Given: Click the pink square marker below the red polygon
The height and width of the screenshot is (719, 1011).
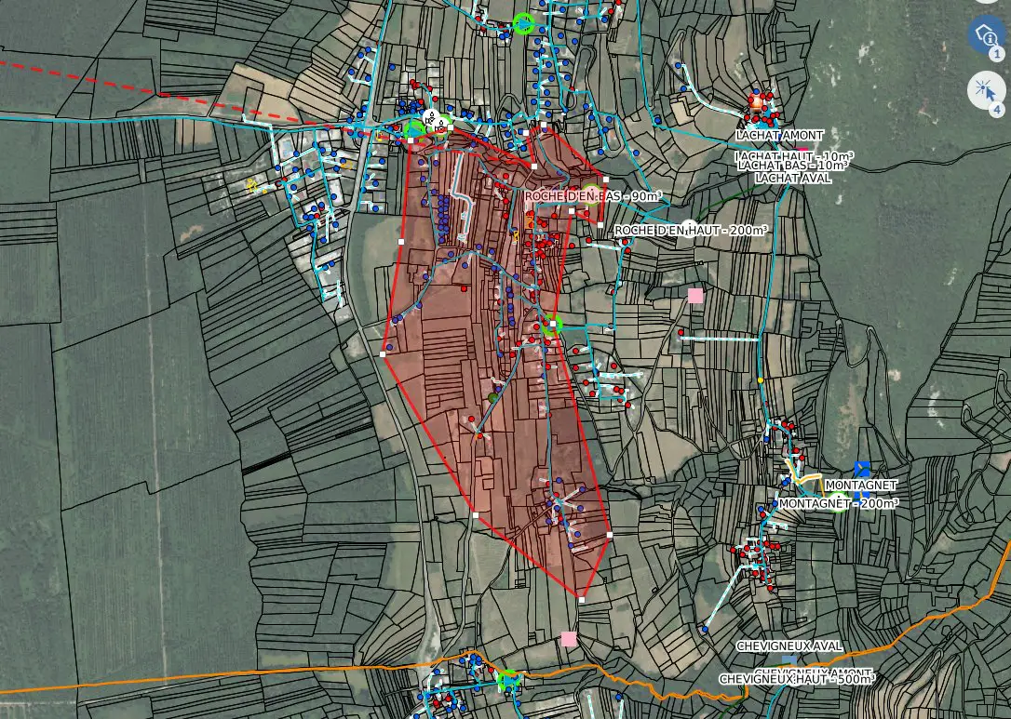Looking at the screenshot, I should [x=569, y=638].
